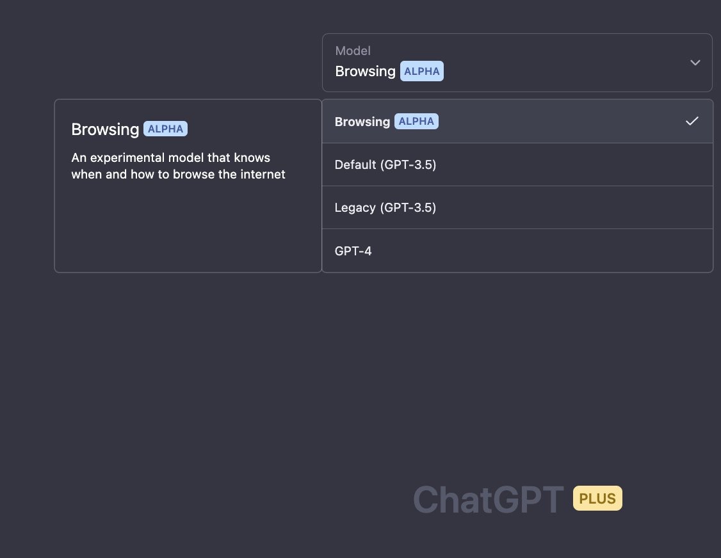Image resolution: width=721 pixels, height=558 pixels.
Task: Click the ALPHA badge inside the Model field
Action: pyautogui.click(x=422, y=71)
